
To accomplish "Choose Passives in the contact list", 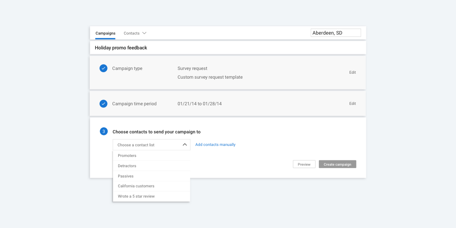I will (151, 176).
